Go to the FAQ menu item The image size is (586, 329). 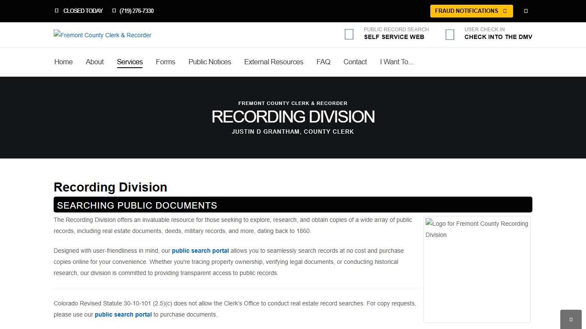[323, 62]
